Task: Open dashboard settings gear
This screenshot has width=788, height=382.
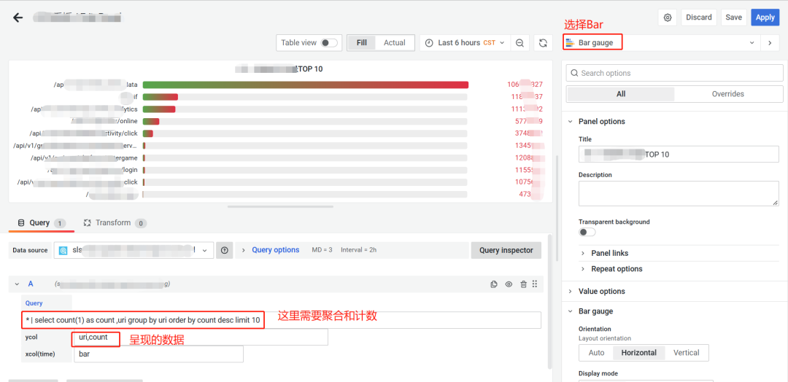Action: [668, 17]
